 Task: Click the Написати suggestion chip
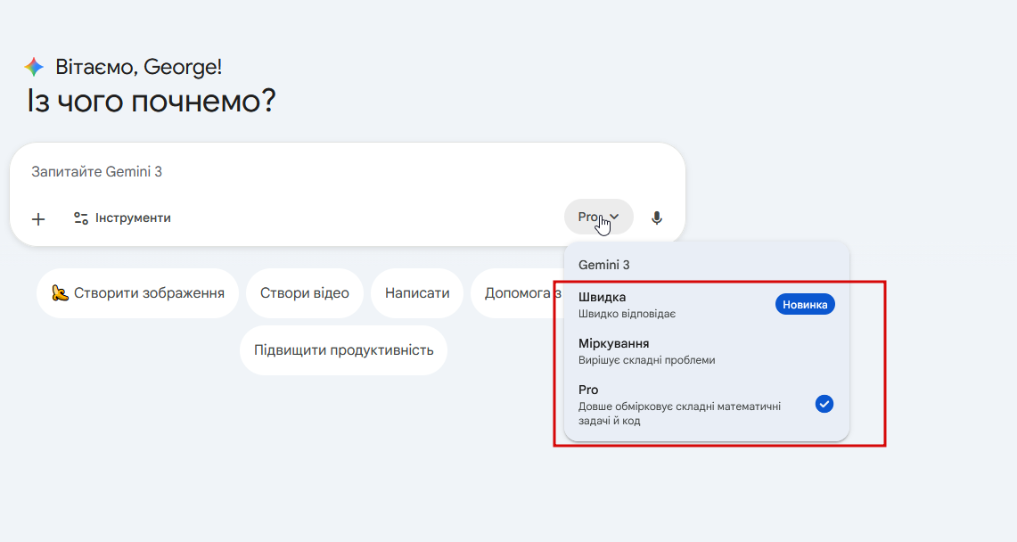[x=417, y=293]
